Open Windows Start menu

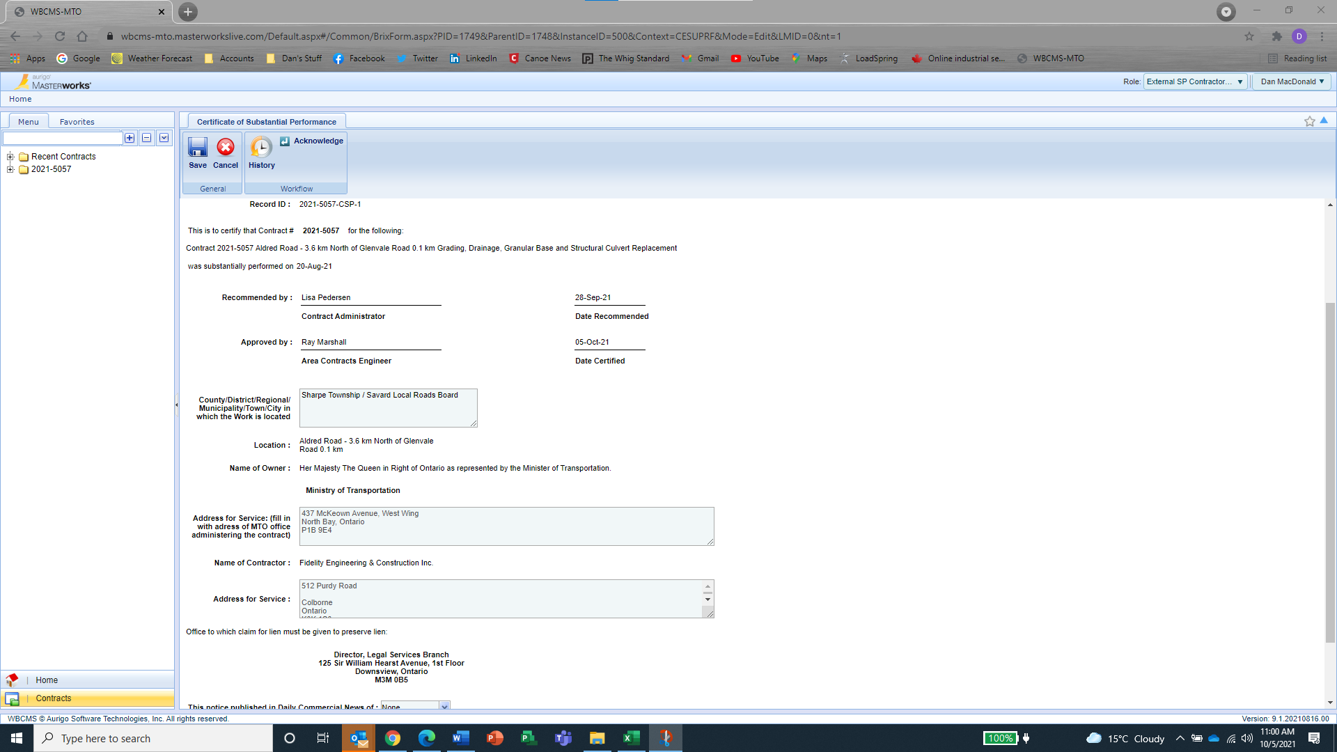coord(17,738)
